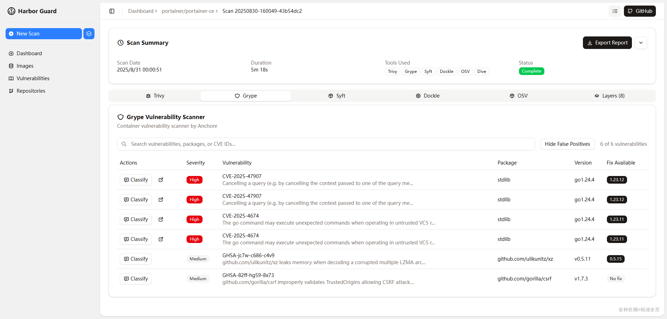Classify the GHSA-82ff-hg59-8x73 vulnerability
The image size is (667, 319).
(x=136, y=279)
